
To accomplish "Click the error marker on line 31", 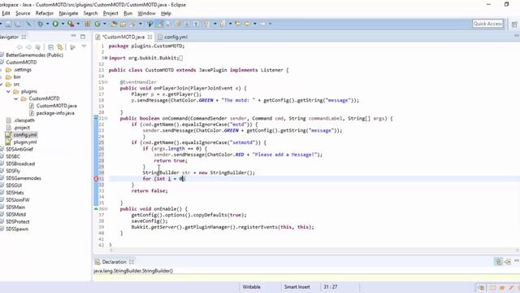I will coord(96,179).
